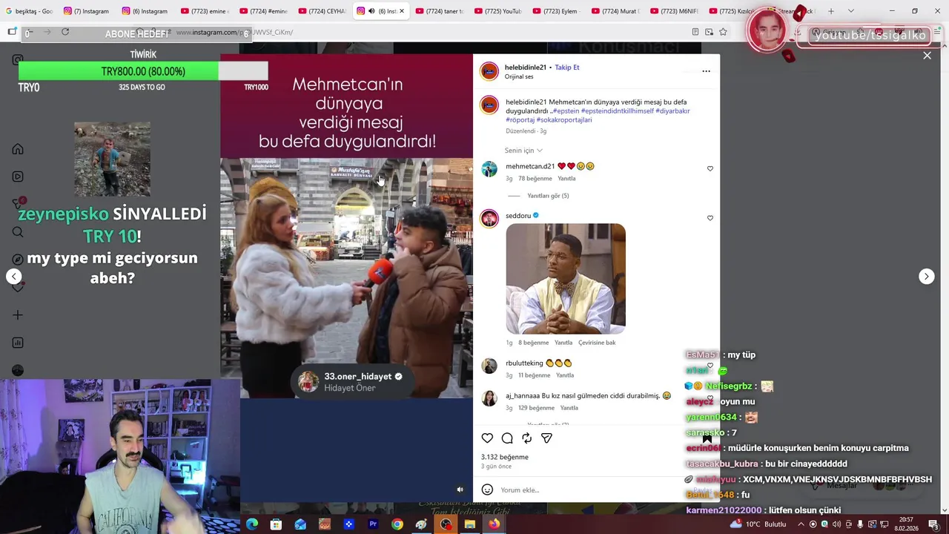This screenshot has height=534, width=949.
Task: Open the rbulutteking commenter username
Action: pyautogui.click(x=524, y=363)
